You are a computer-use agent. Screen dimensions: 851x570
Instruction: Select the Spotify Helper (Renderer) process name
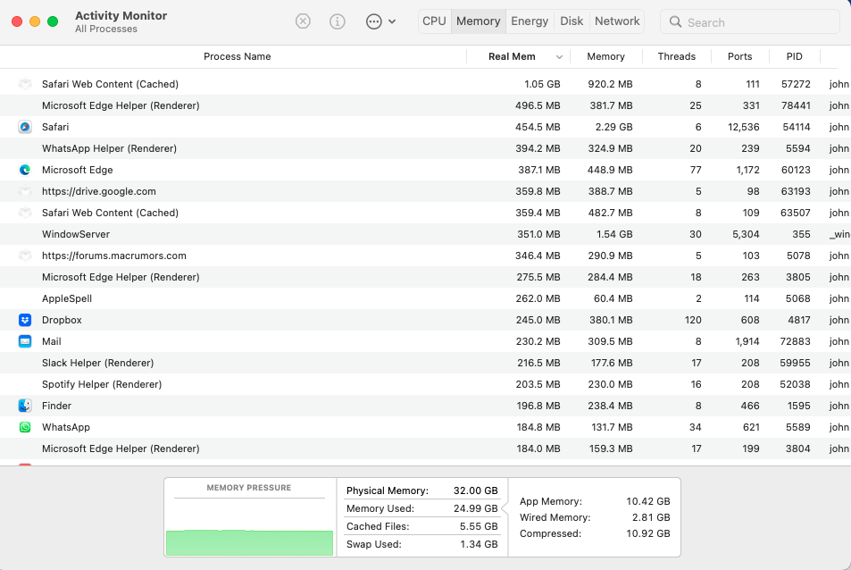point(102,384)
